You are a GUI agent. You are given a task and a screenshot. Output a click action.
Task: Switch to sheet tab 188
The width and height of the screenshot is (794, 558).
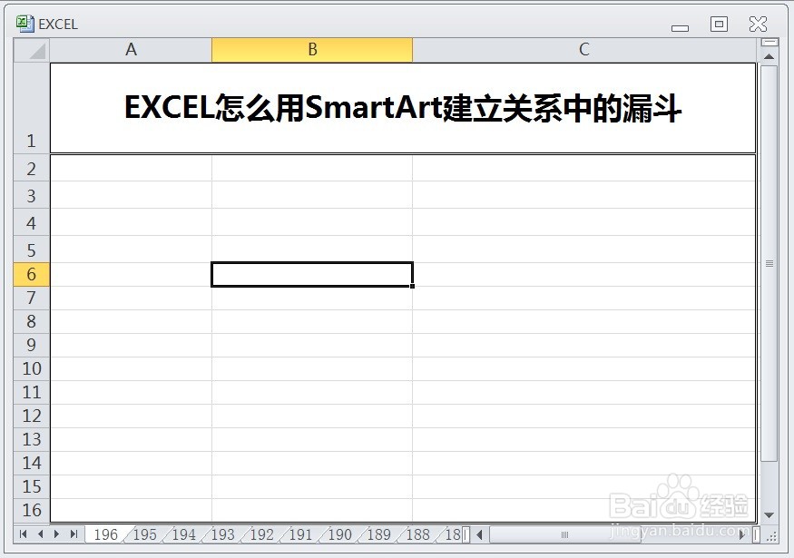[417, 534]
